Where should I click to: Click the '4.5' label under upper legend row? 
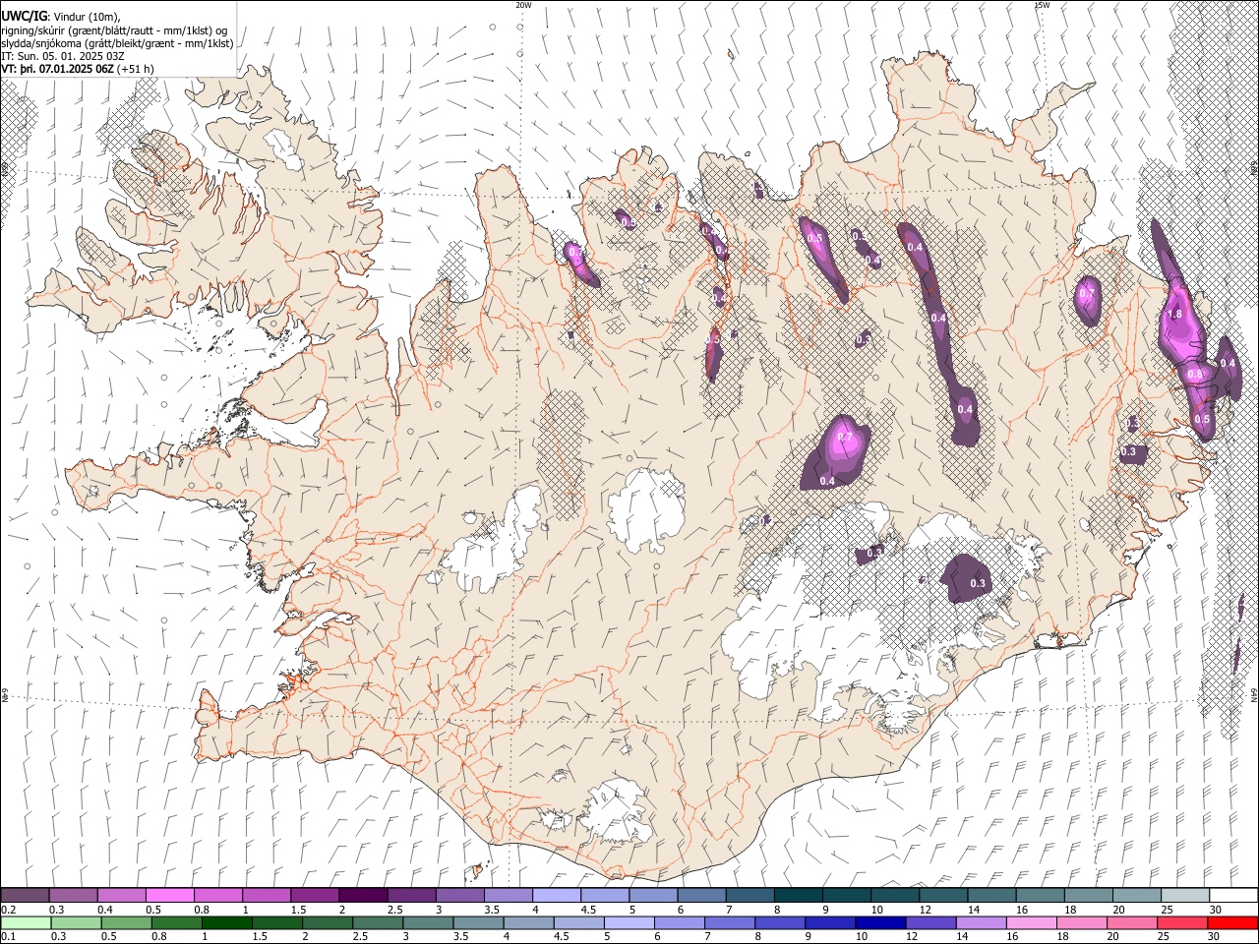tap(588, 910)
